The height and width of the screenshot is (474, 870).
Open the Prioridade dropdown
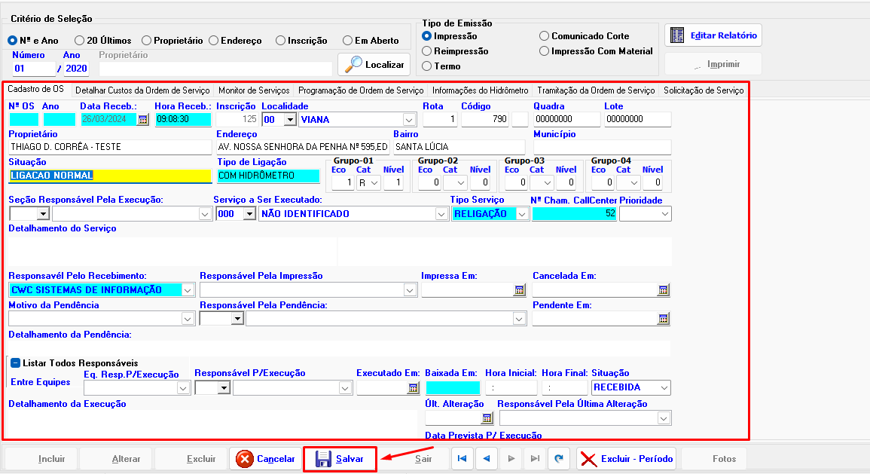click(x=664, y=214)
